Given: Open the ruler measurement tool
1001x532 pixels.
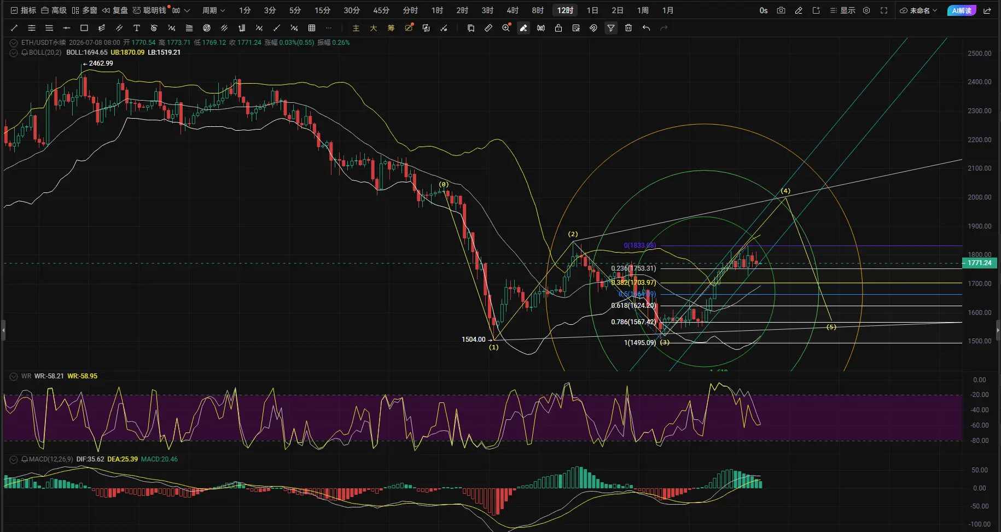Looking at the screenshot, I should pyautogui.click(x=488, y=28).
